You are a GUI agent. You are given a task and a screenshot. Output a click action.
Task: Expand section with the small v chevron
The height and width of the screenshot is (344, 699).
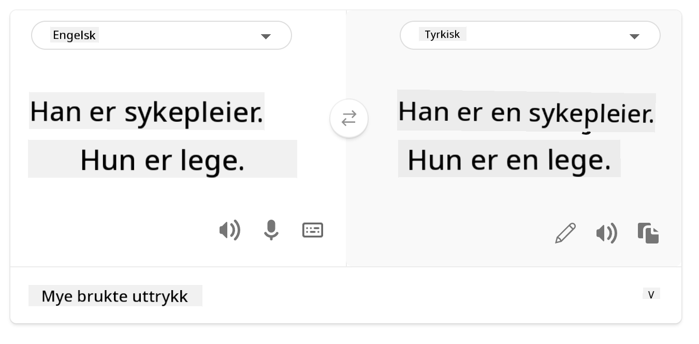click(x=651, y=295)
